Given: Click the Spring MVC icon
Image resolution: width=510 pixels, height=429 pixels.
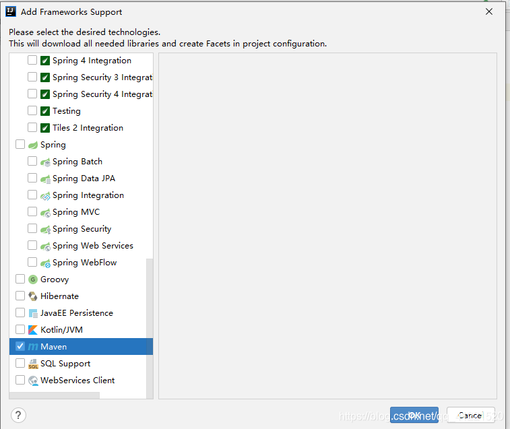Looking at the screenshot, I should point(45,213).
